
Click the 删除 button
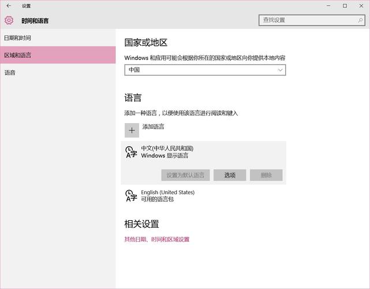click(266, 175)
